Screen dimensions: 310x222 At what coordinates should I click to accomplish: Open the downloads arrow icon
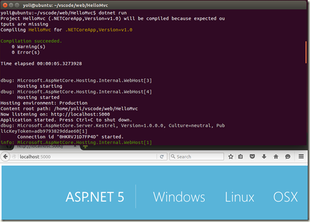pos(264,157)
